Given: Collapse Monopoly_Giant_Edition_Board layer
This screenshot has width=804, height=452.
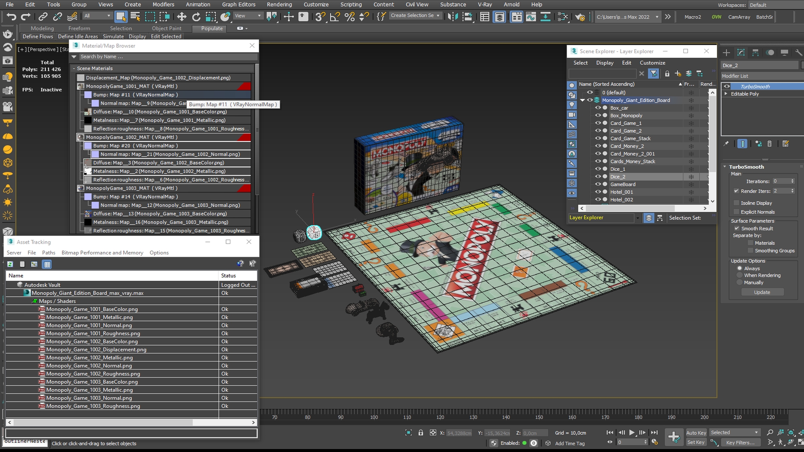Looking at the screenshot, I should (x=582, y=100).
